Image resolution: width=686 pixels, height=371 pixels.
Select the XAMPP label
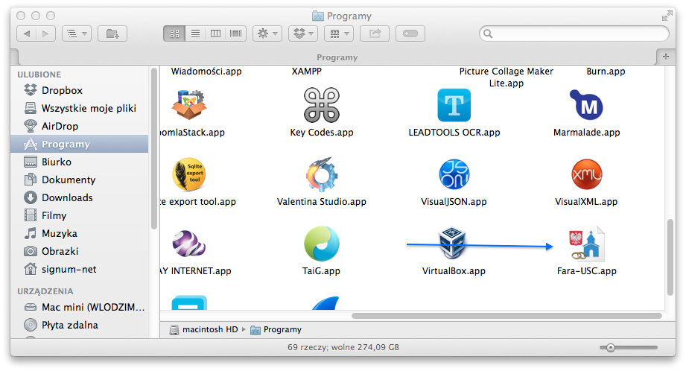306,72
